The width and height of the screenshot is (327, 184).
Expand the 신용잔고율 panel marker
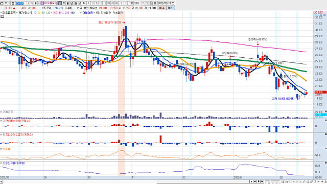pos(1,163)
